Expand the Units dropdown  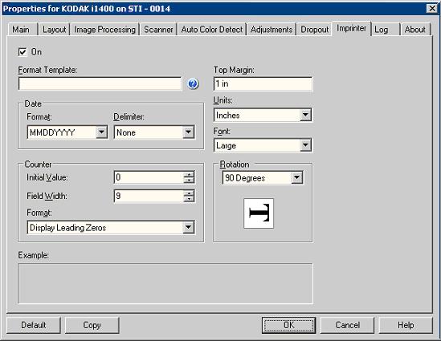[x=305, y=115]
